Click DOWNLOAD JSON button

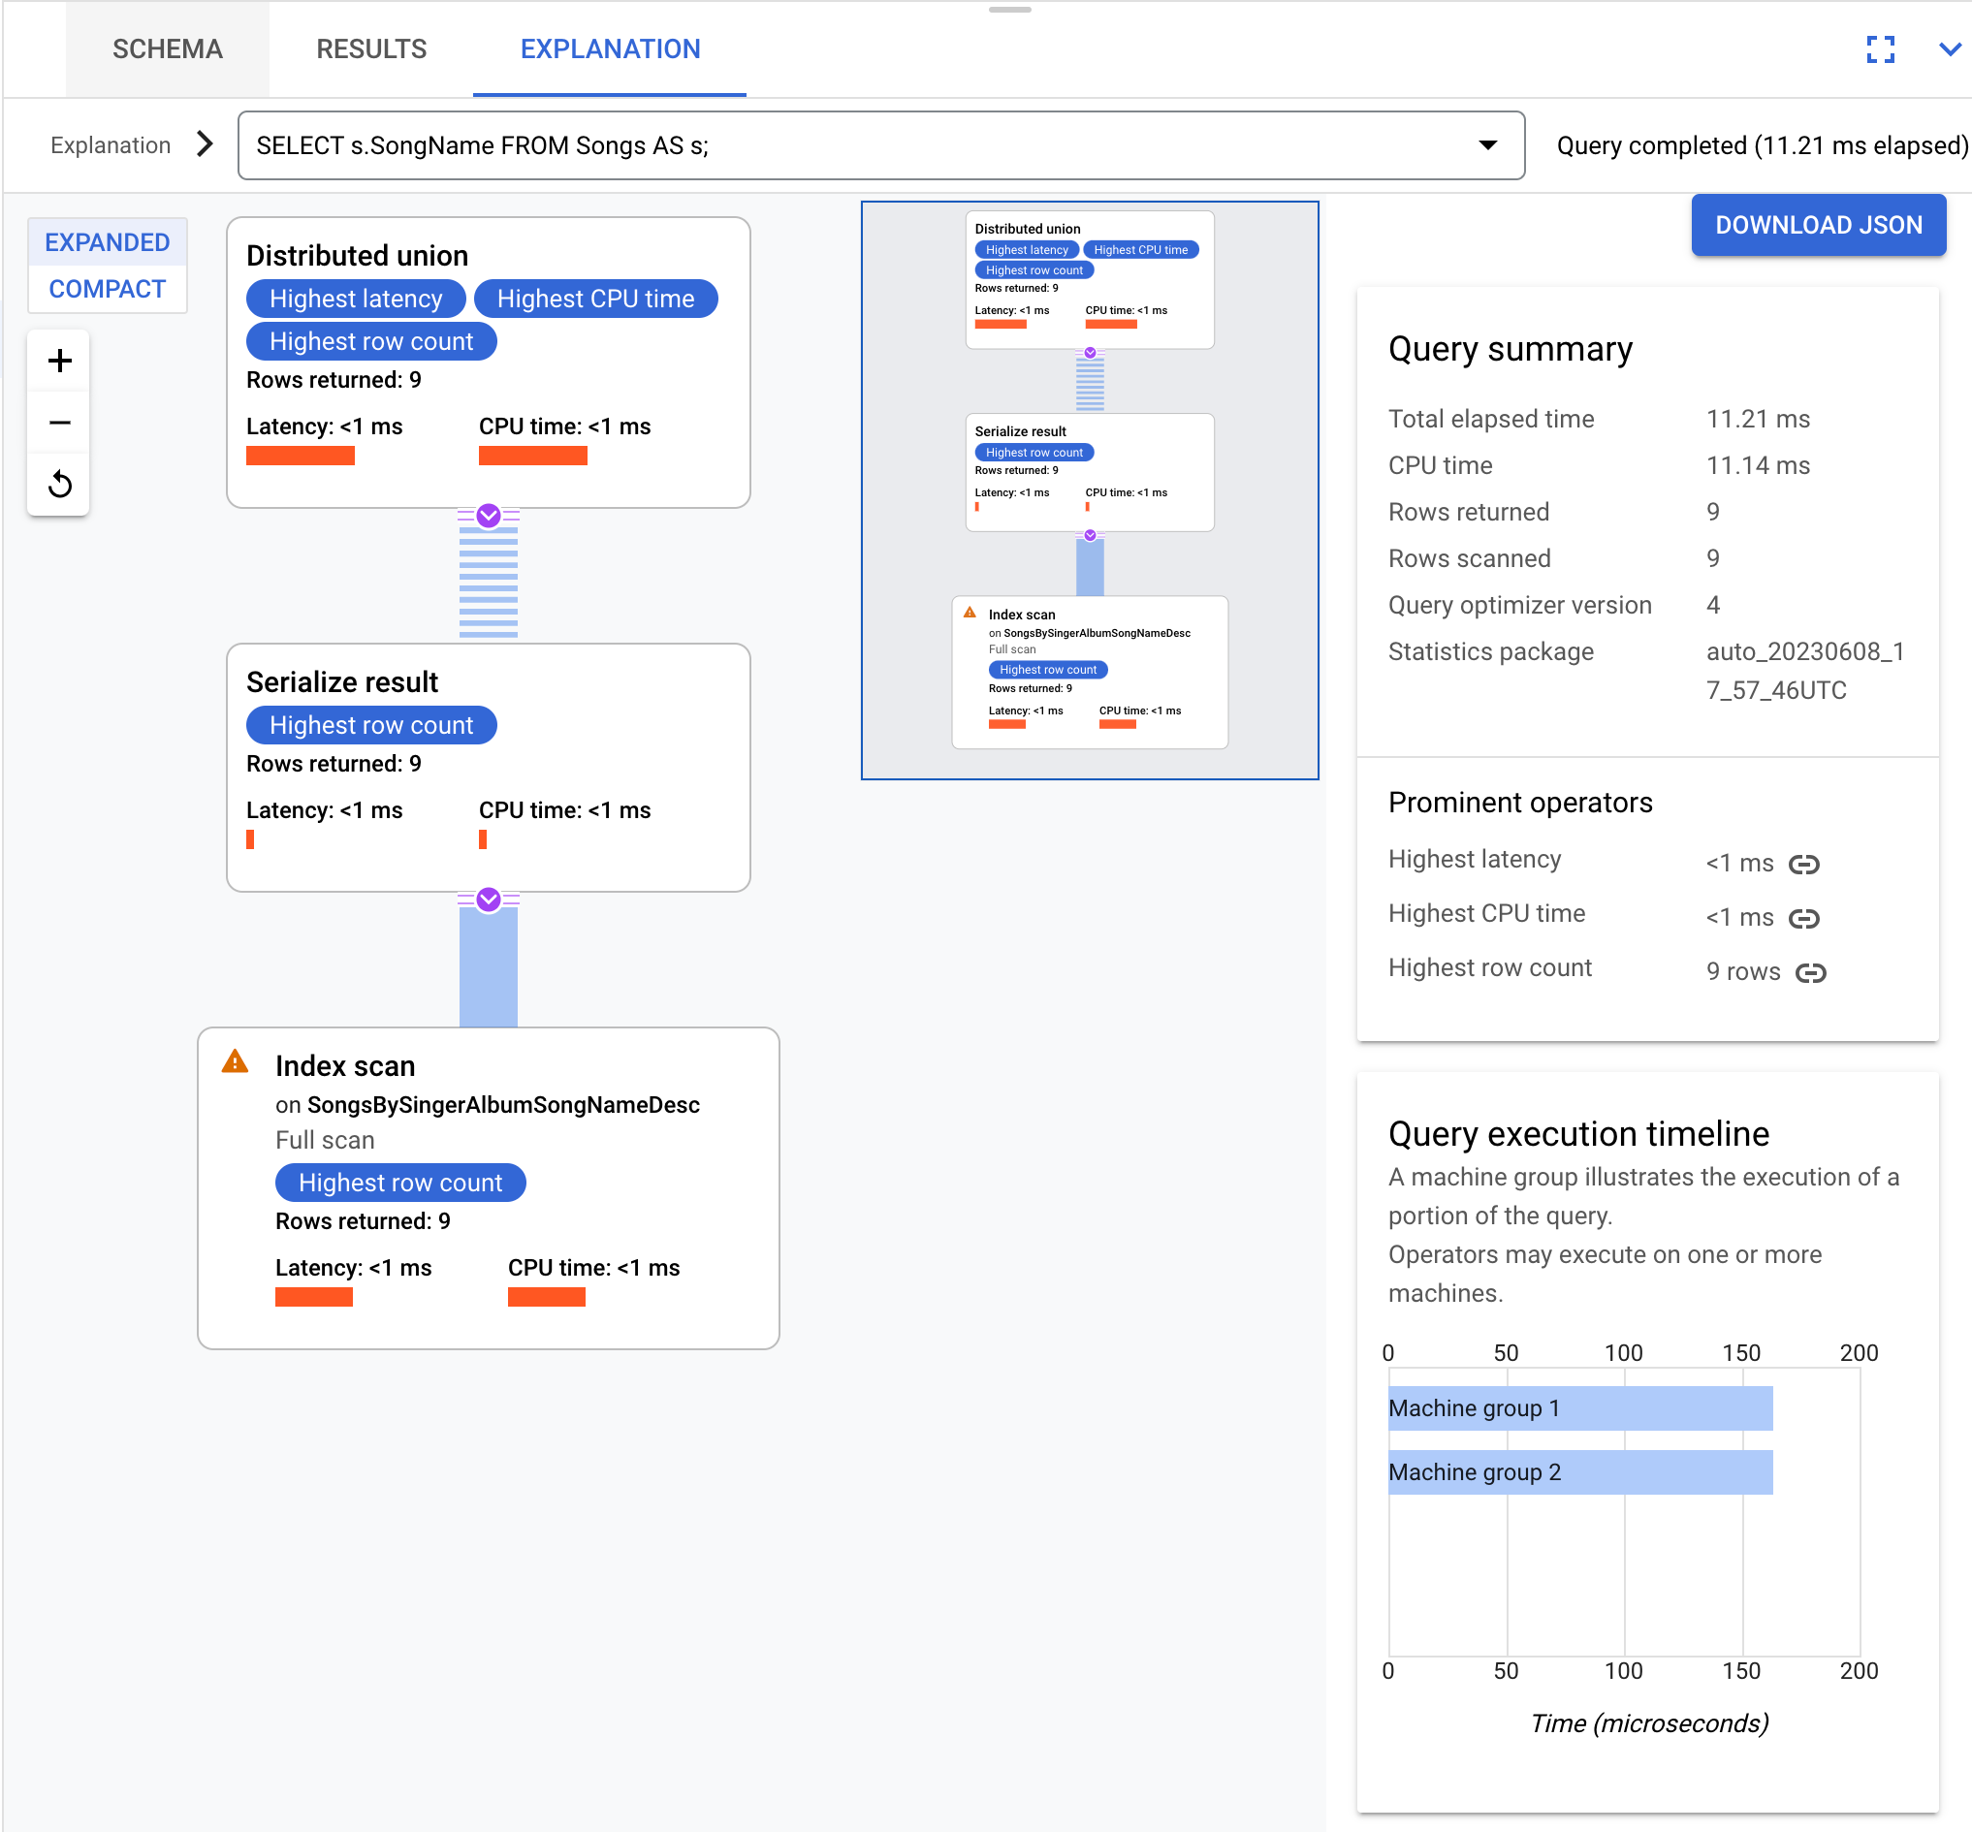pos(1821,224)
